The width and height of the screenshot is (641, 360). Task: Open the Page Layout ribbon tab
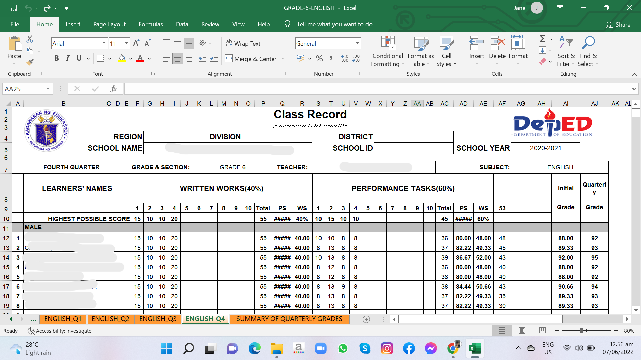point(109,24)
